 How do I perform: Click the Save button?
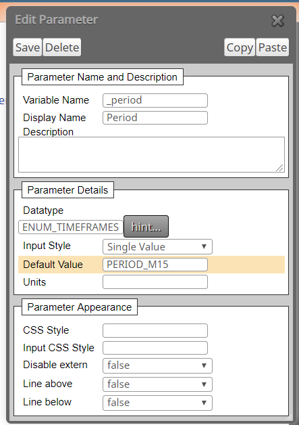pyautogui.click(x=28, y=47)
